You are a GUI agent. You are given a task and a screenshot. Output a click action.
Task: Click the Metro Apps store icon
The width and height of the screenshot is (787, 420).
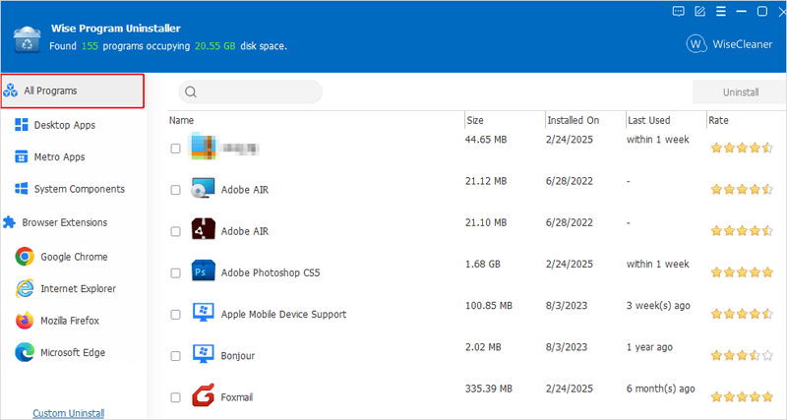(x=22, y=156)
